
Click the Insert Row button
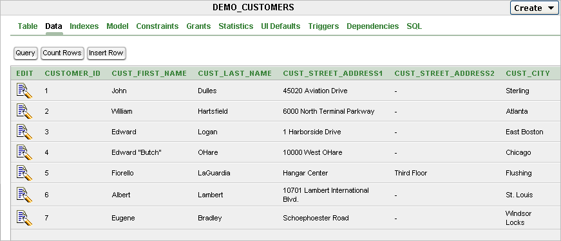[106, 53]
